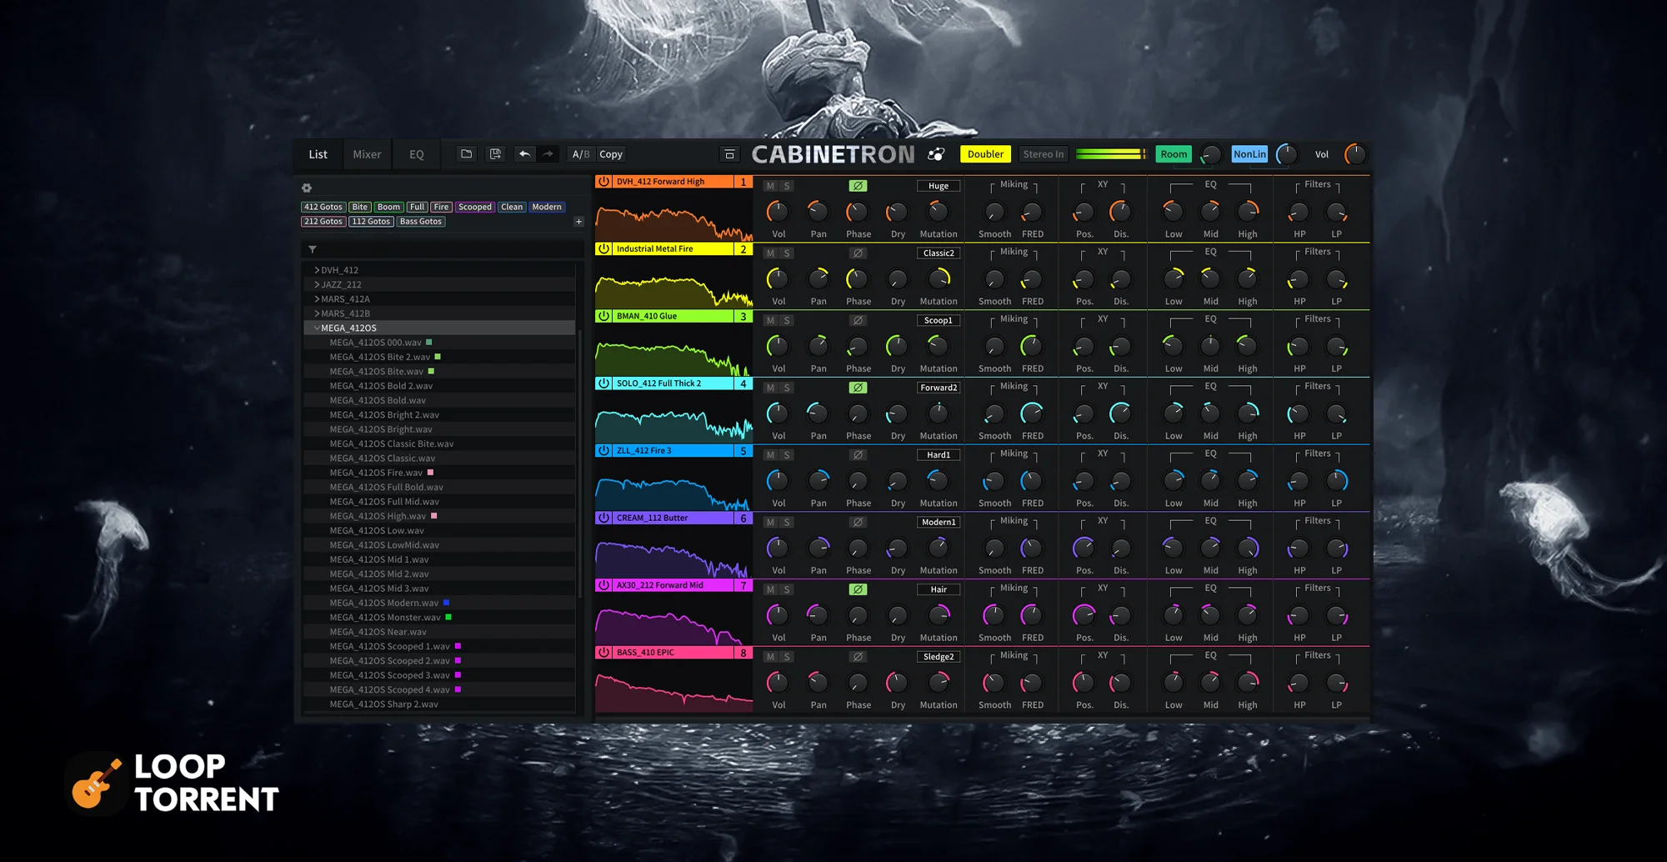This screenshot has width=1667, height=862.
Task: Solo slot 7 with S button
Action: click(786, 589)
